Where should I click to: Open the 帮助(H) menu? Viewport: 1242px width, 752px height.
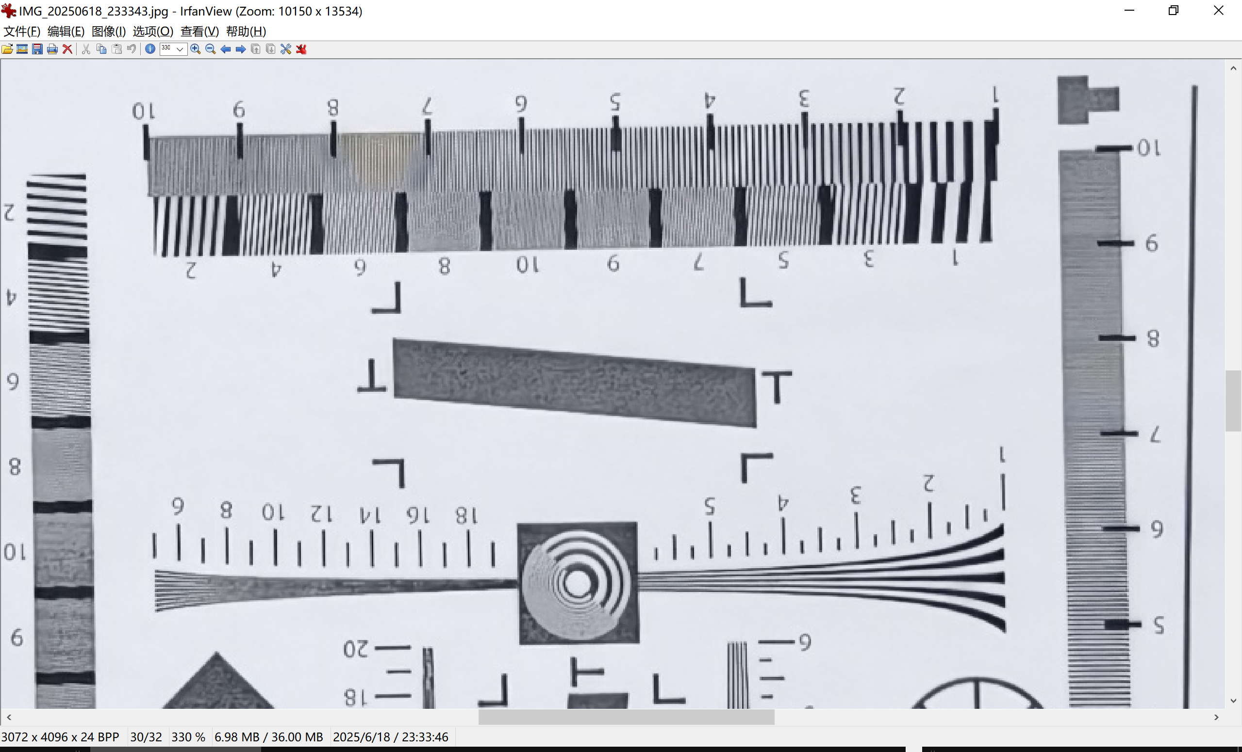(246, 31)
